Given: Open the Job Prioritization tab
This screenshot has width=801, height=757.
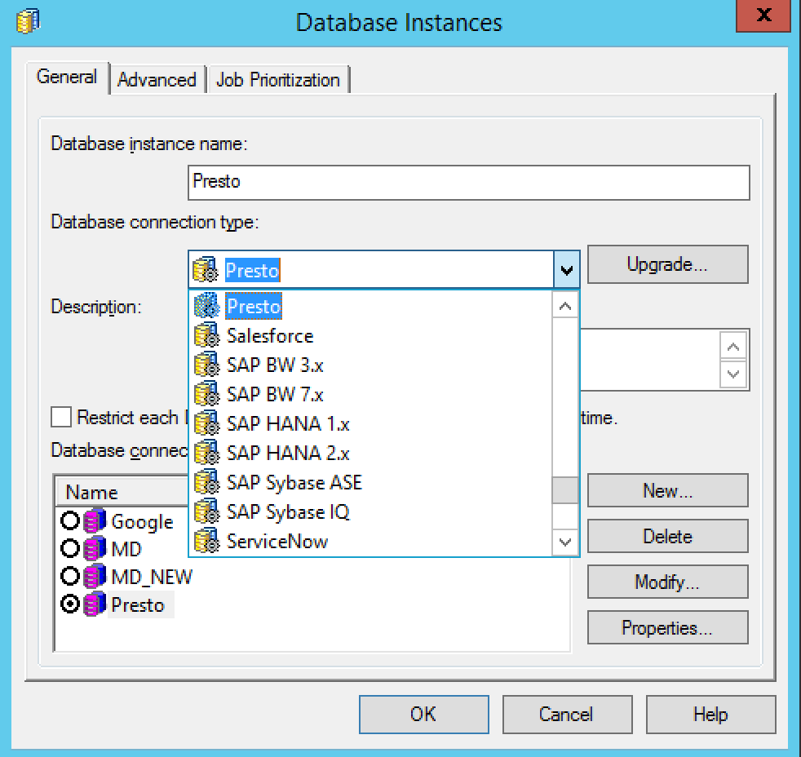Looking at the screenshot, I should coord(277,80).
